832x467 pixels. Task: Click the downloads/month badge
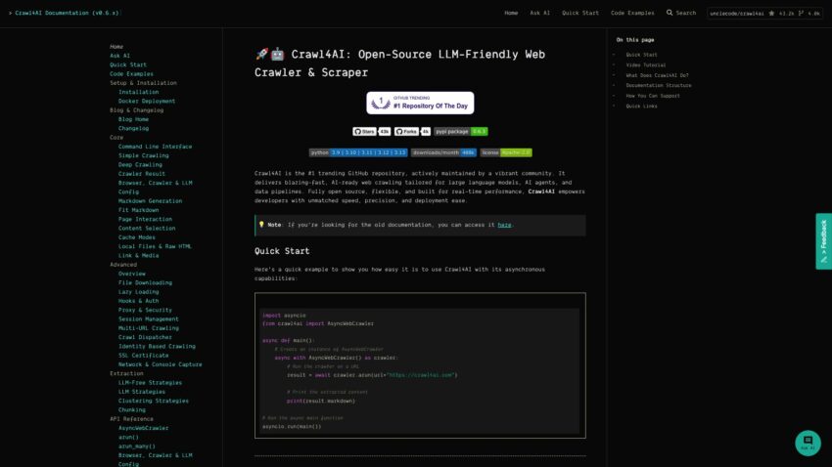coord(443,152)
